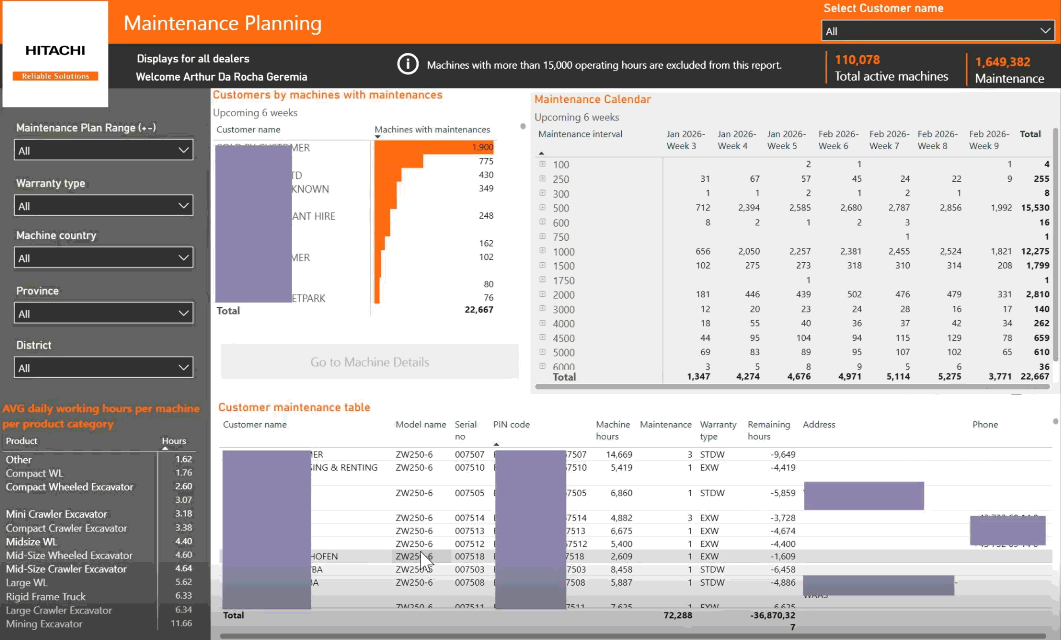Click the Maintenance Calendar horizontal scrollbar
Screen dimensions: 1061x640
pos(792,386)
